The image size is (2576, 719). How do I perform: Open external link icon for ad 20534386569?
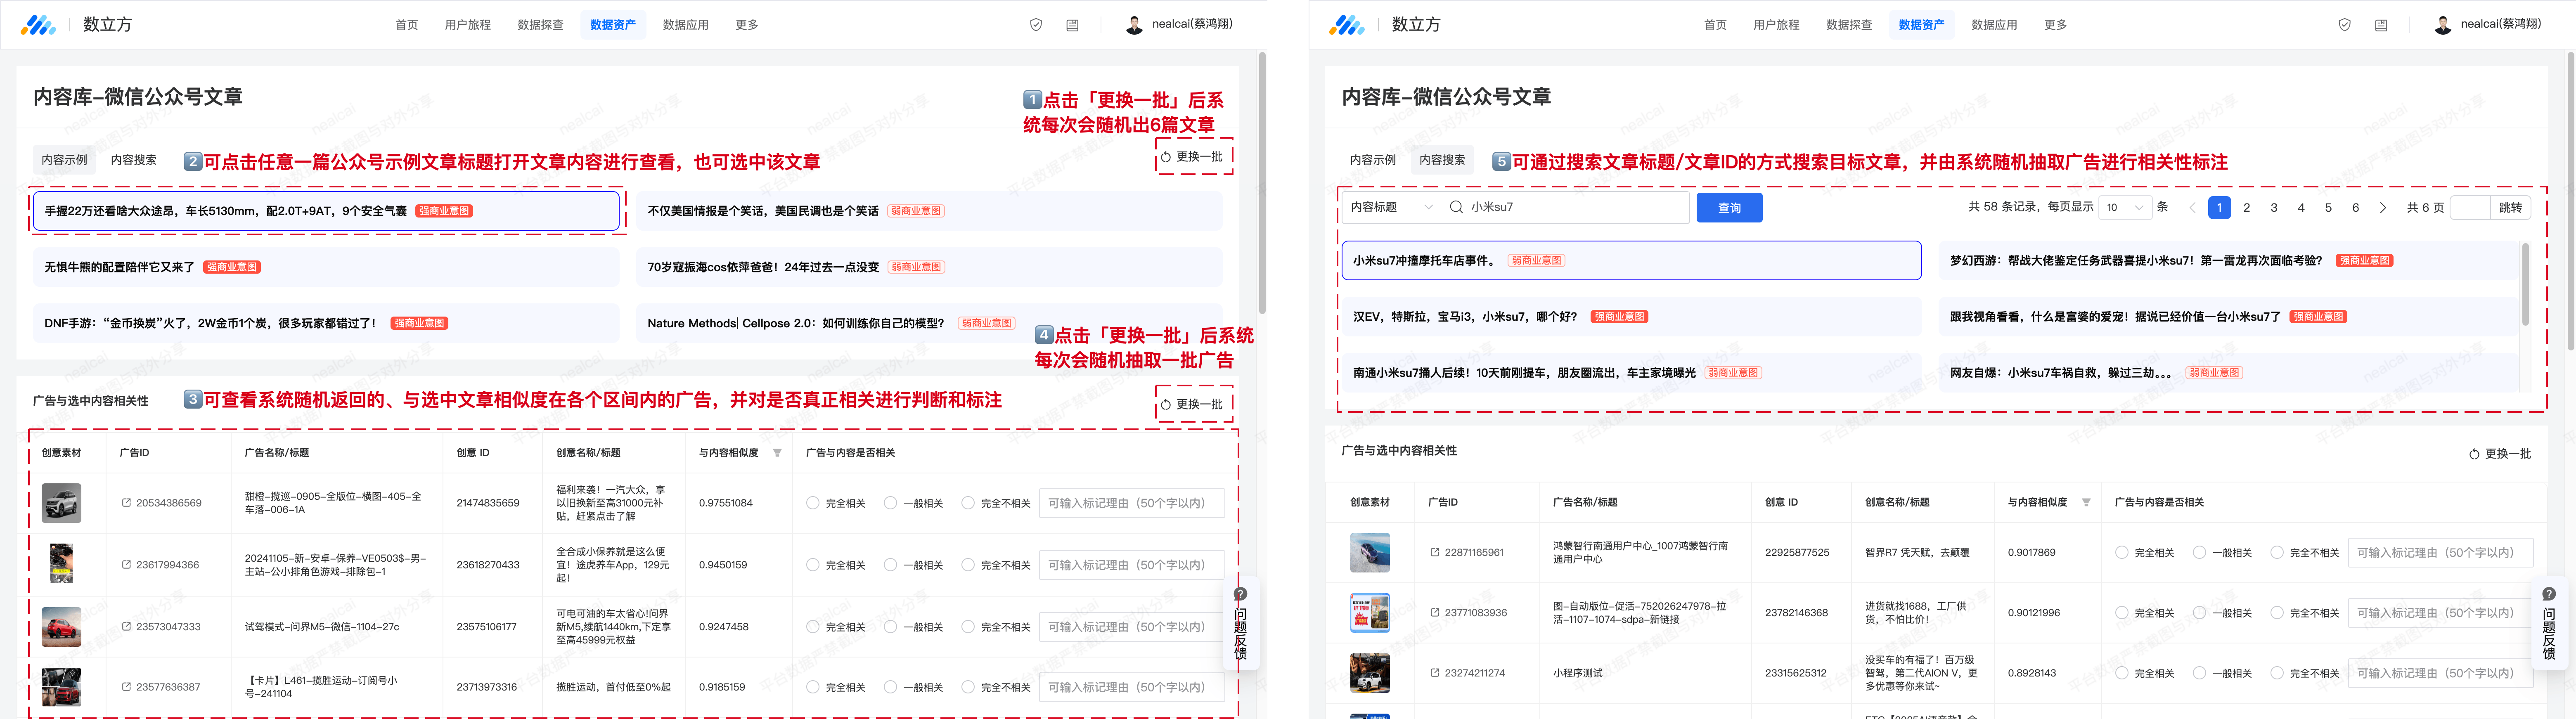click(x=126, y=503)
